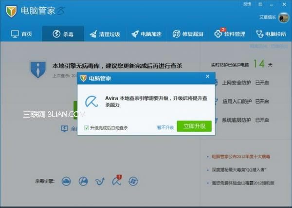Open news link 电脑管家公布2012年度十大病毒
This screenshot has width=292, height=208.
[x=240, y=156]
